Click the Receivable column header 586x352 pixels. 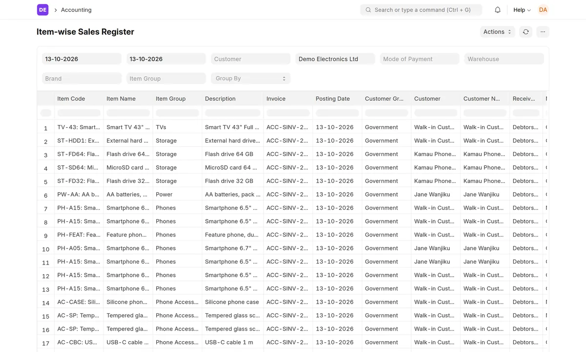(x=526, y=98)
